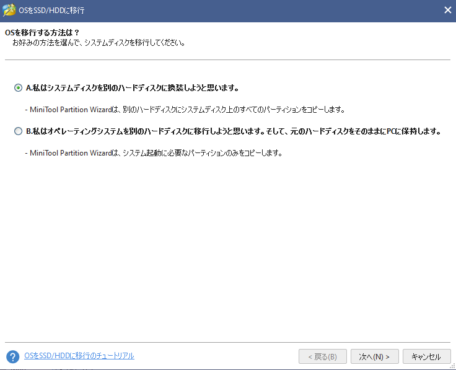Open the OSをSSD/HDDに移行のチュートリアル link
Screen dimensions: 456x370
pos(79,356)
